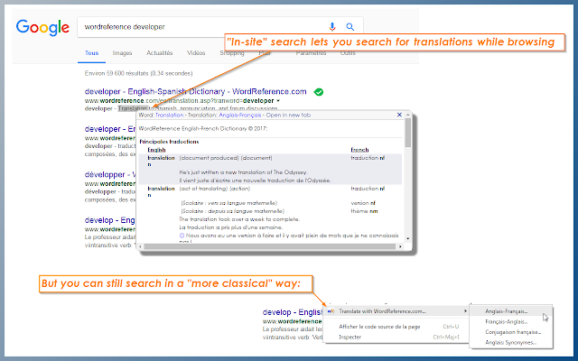Click the popup horizontal scrollbar left arrow

click(141, 246)
